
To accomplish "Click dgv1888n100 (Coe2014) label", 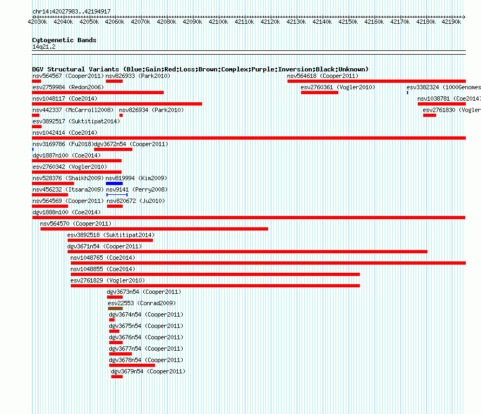I will pyautogui.click(x=66, y=212).
